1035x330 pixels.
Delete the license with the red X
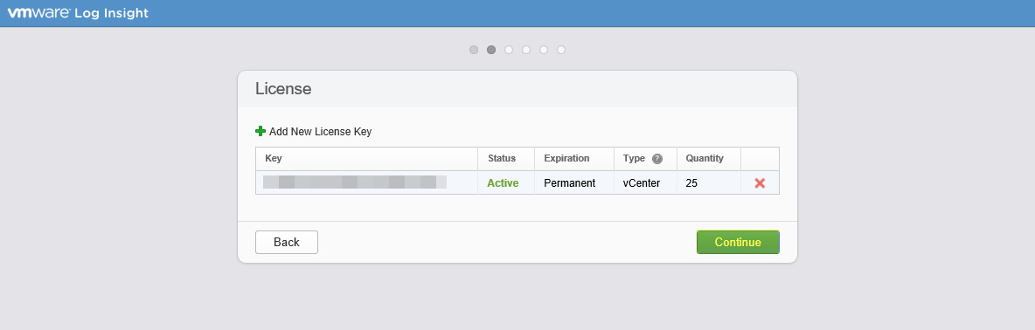pyautogui.click(x=760, y=183)
